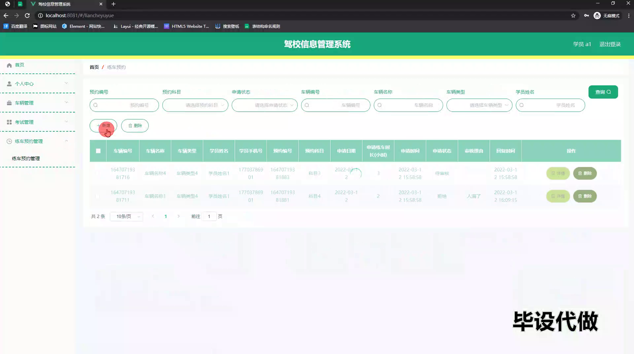Click the 删除 button above the table
This screenshot has height=354, width=634.
point(135,125)
